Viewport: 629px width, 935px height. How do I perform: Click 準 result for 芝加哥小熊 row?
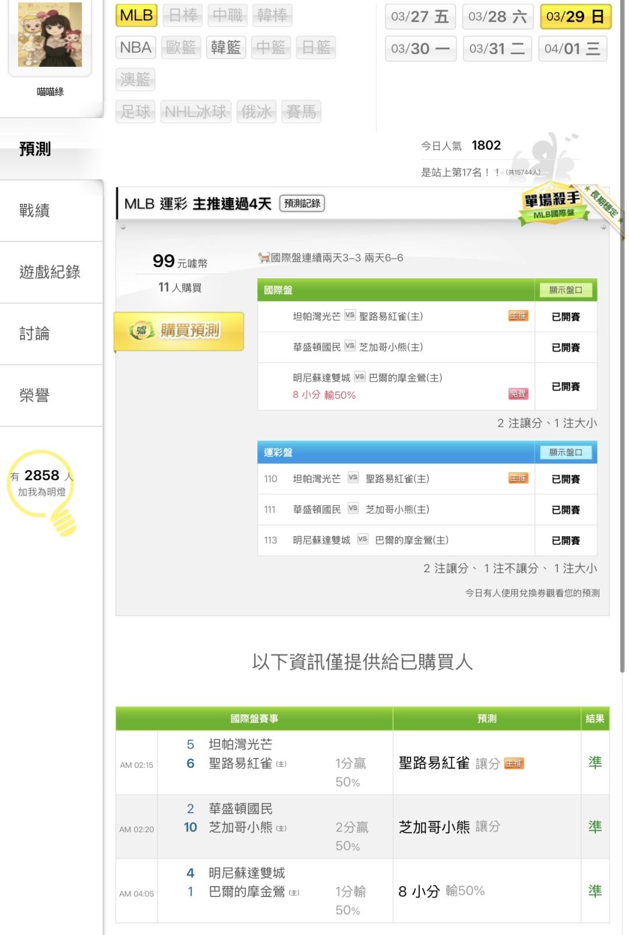pos(595,827)
